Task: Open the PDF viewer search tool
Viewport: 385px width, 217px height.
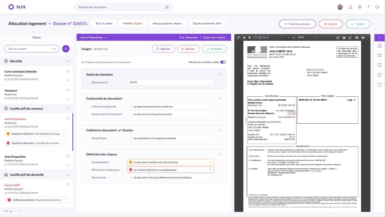Action: click(238, 38)
